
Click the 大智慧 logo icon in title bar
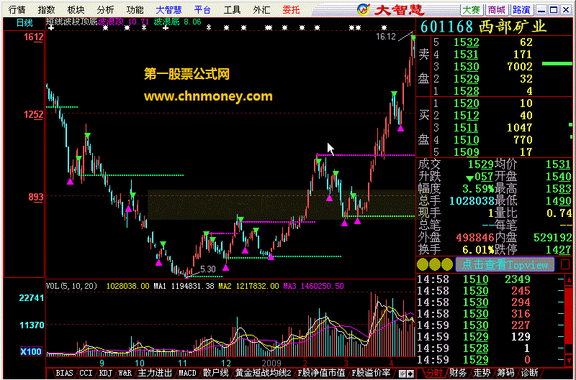[x=364, y=9]
